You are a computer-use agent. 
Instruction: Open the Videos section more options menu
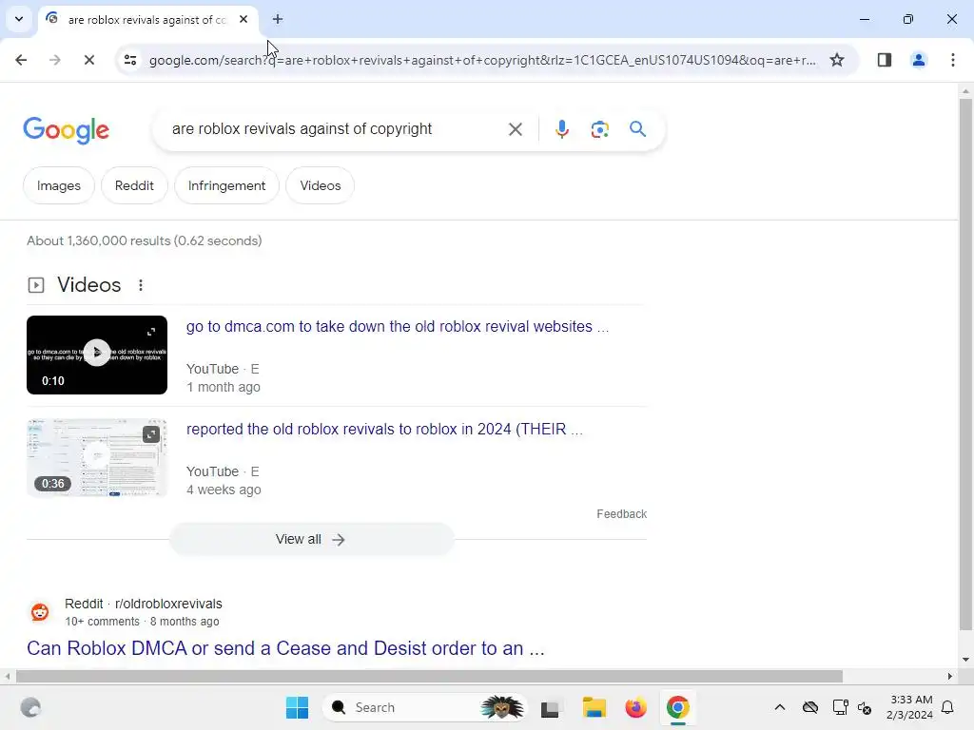coord(141,285)
